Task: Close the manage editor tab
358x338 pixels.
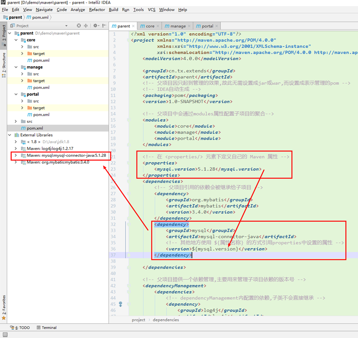Action: coord(189,26)
